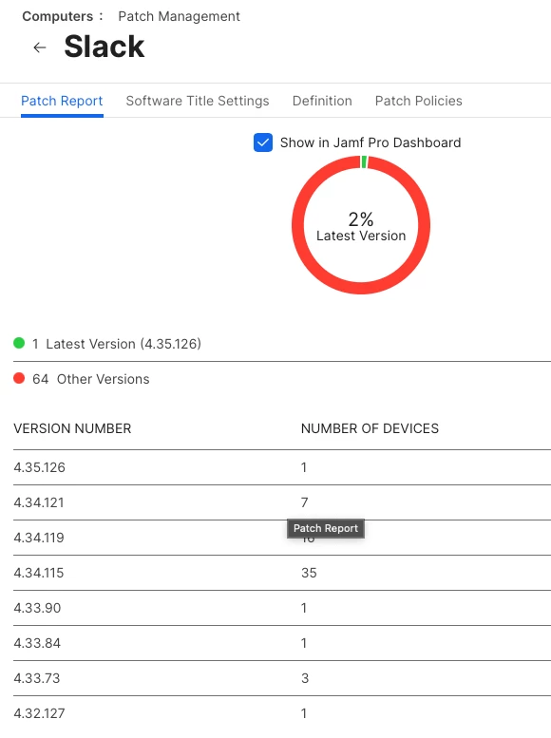Uncheck Show in Jamf Pro Dashboard
Image resolution: width=551 pixels, height=738 pixels.
click(263, 142)
